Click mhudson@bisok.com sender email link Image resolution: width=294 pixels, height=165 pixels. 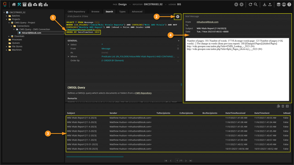207,22
